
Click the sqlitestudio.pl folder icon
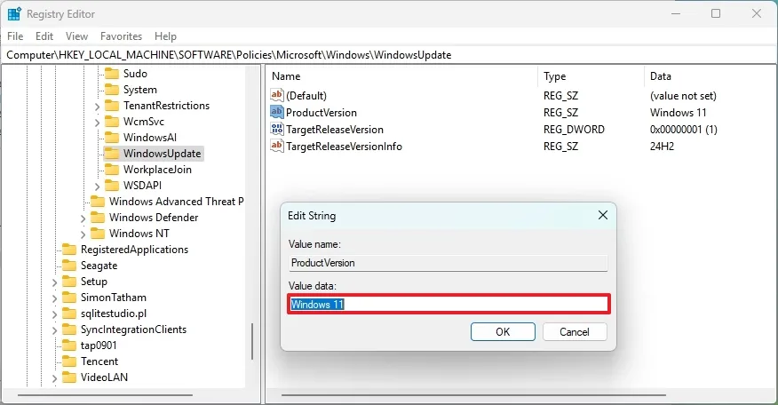69,314
